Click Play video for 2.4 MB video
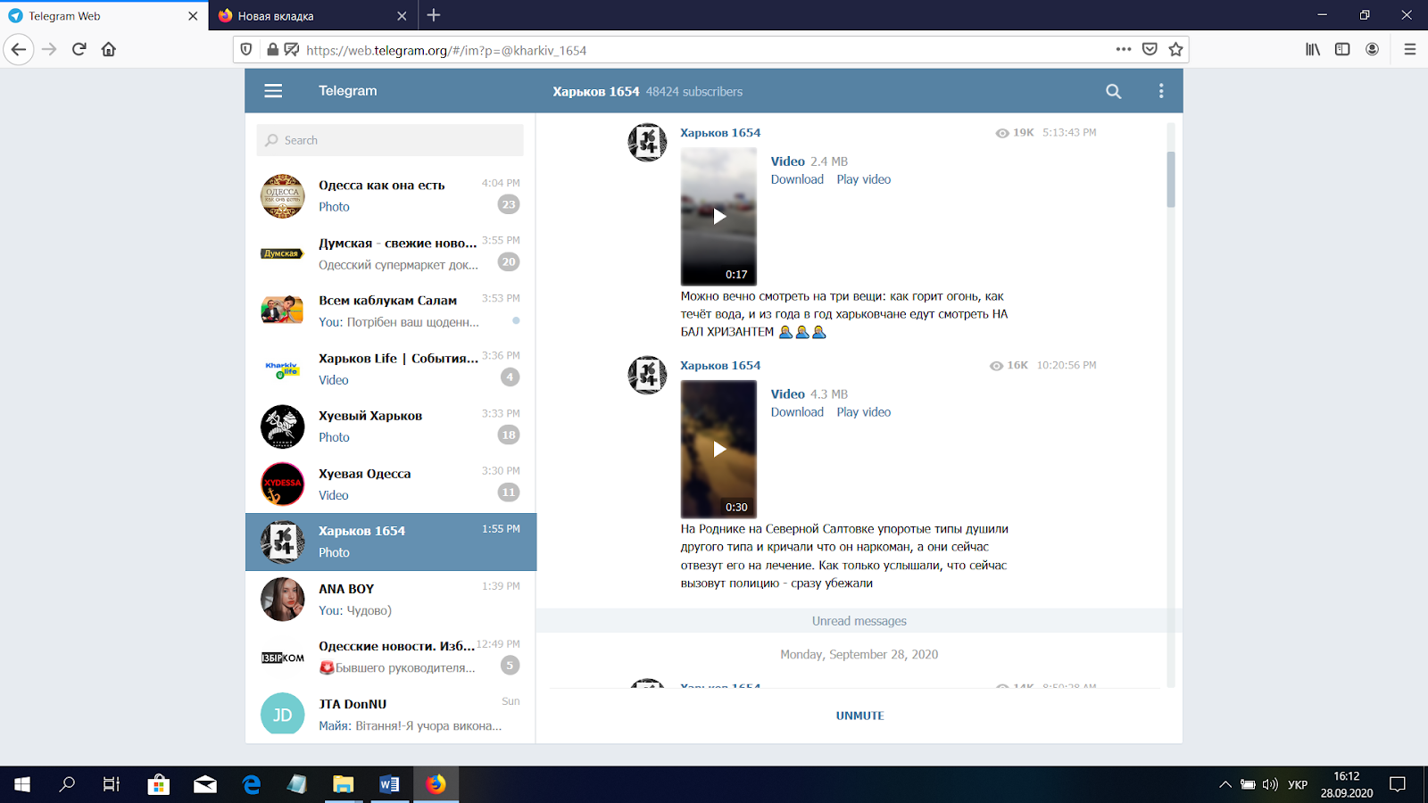 863,179
